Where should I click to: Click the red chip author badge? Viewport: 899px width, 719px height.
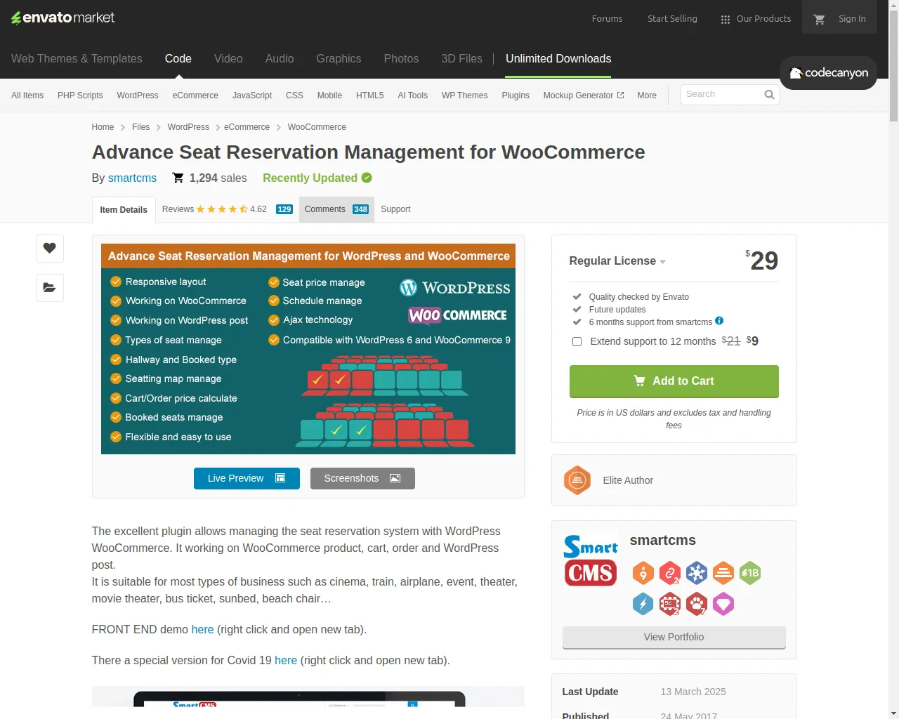(669, 604)
